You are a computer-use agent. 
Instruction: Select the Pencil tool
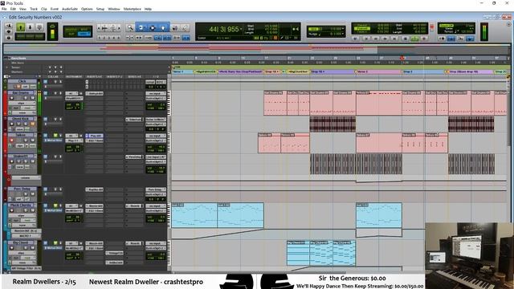[185, 28]
